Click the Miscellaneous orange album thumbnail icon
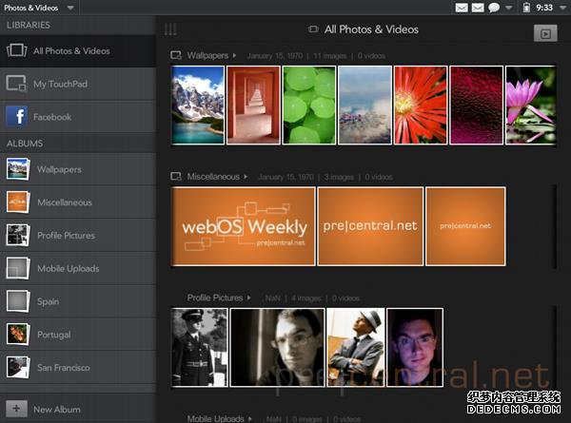571x423 pixels. [18, 202]
